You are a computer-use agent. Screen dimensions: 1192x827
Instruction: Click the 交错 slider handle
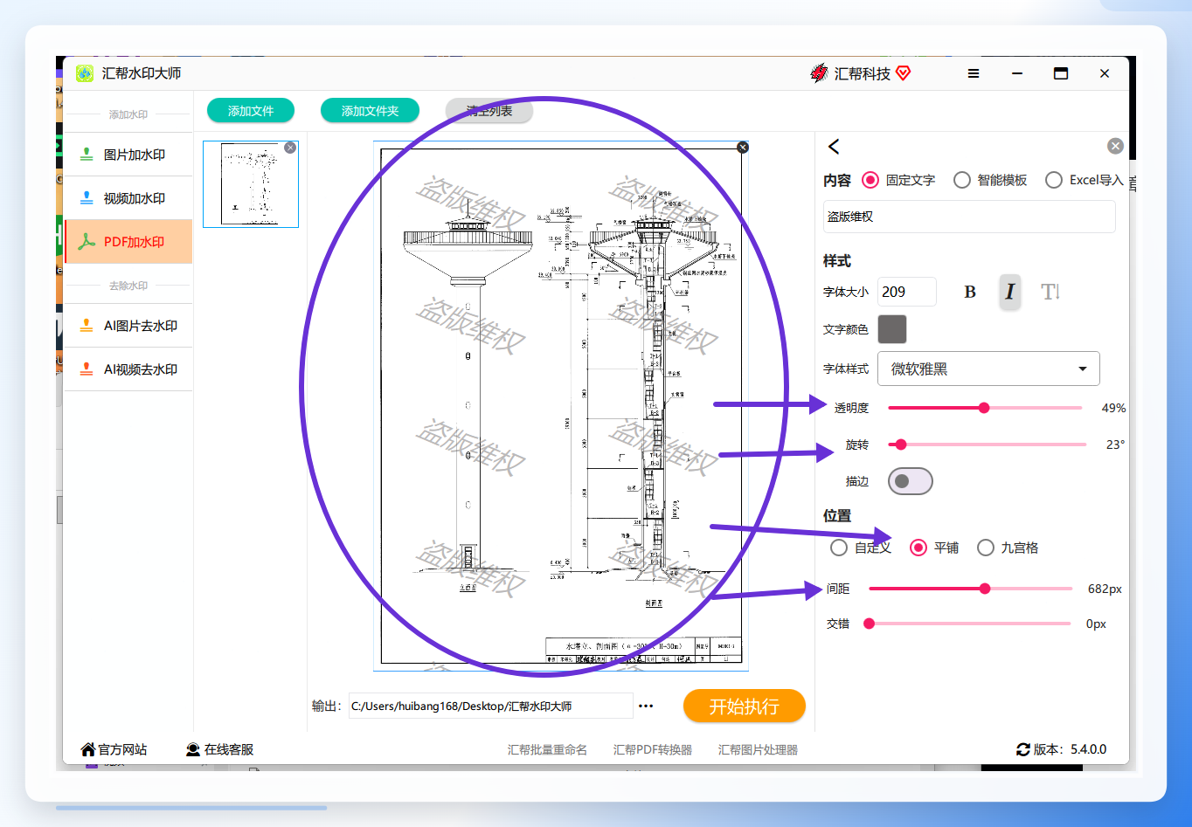870,624
